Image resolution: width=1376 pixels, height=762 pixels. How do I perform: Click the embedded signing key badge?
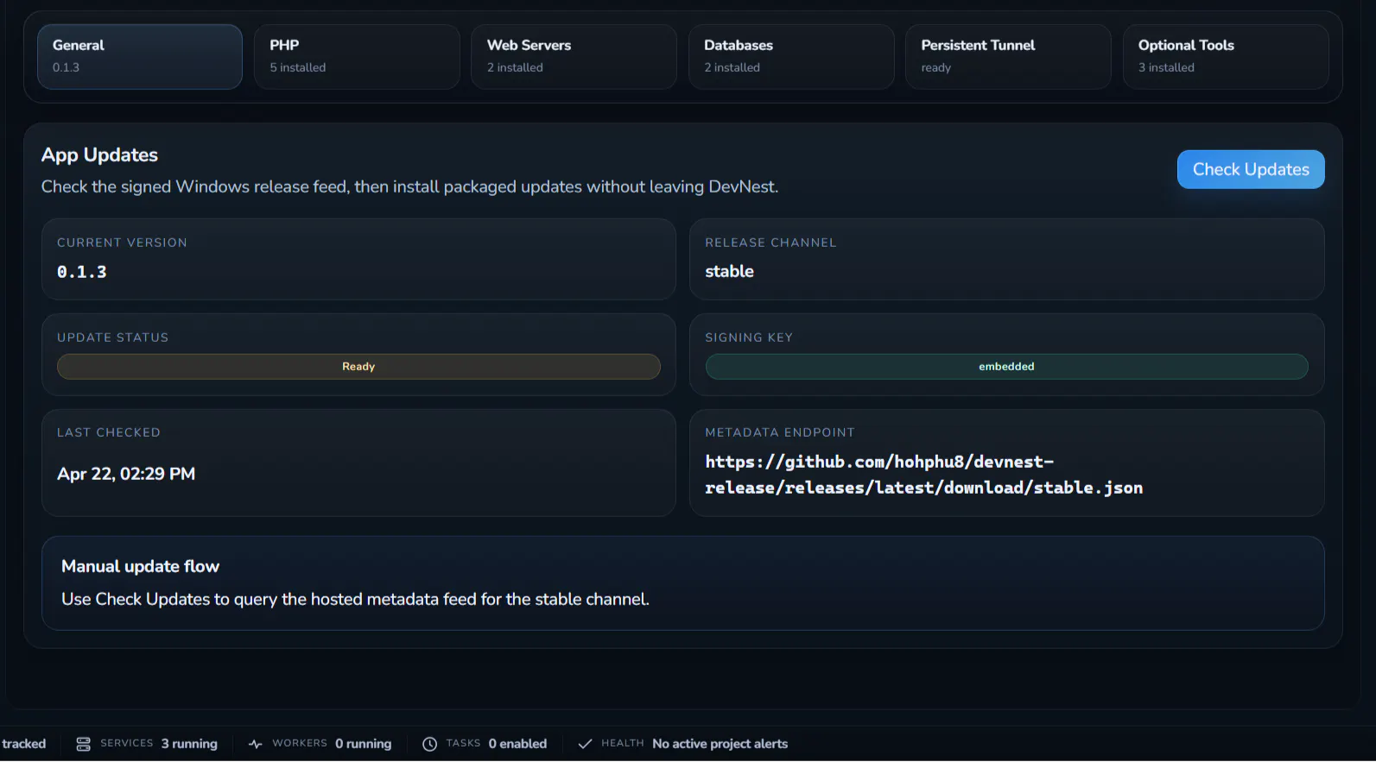pos(1006,367)
